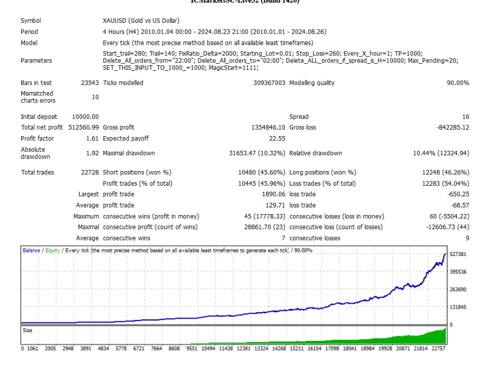This screenshot has height=366, width=496.
Task: Click the Profit factor value 1.61
Action: point(92,138)
